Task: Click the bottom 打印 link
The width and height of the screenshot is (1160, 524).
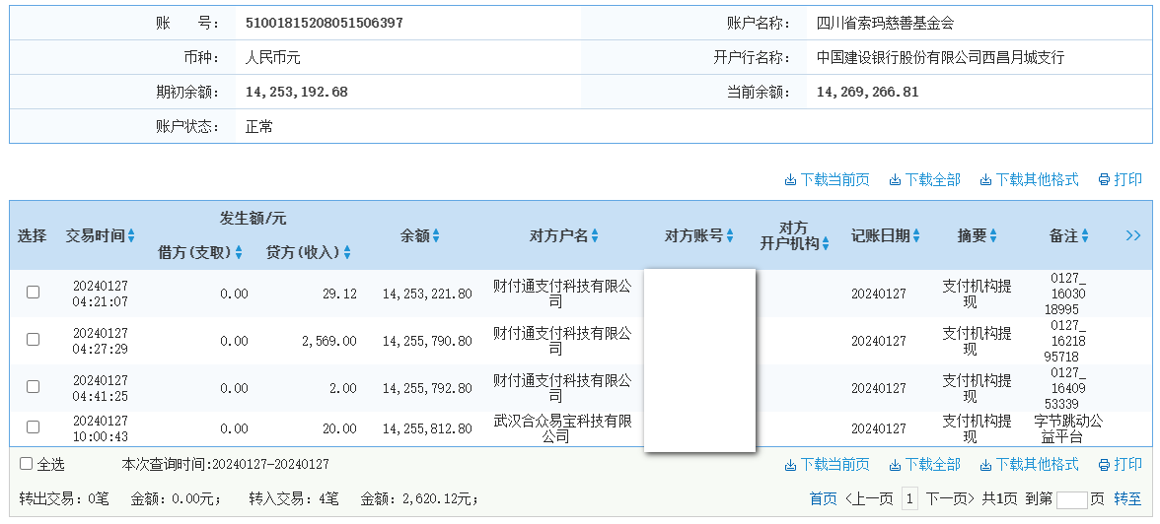Action: [1121, 464]
